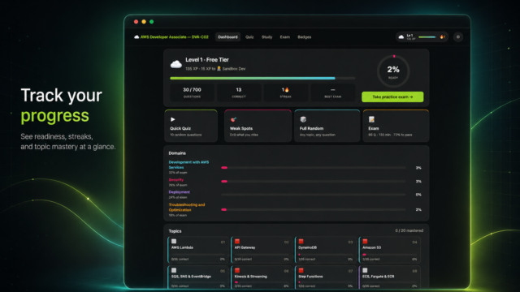Viewport: 520px width, 292px height.
Task: Select the Deployment domain label
Action: 179,192
